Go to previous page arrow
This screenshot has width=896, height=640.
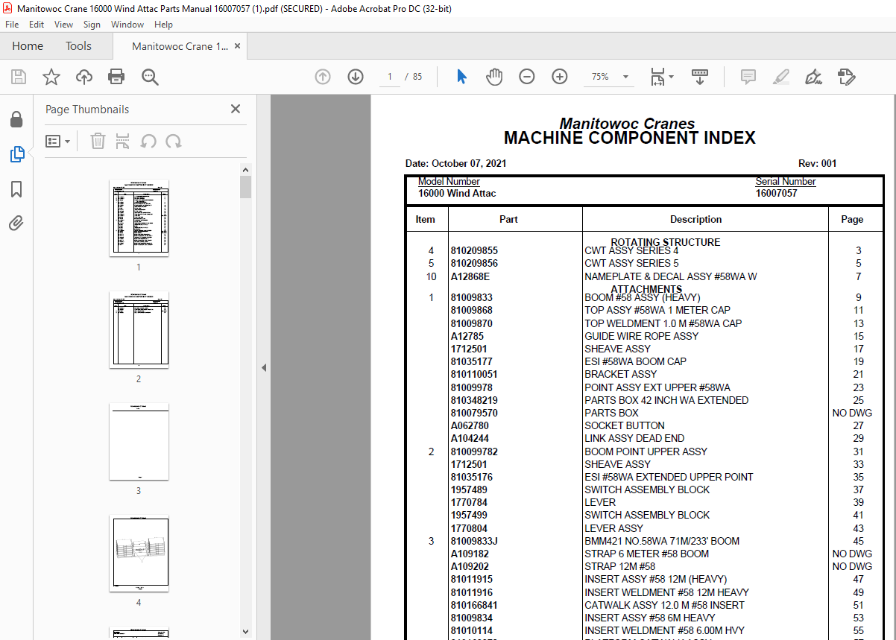(x=323, y=77)
